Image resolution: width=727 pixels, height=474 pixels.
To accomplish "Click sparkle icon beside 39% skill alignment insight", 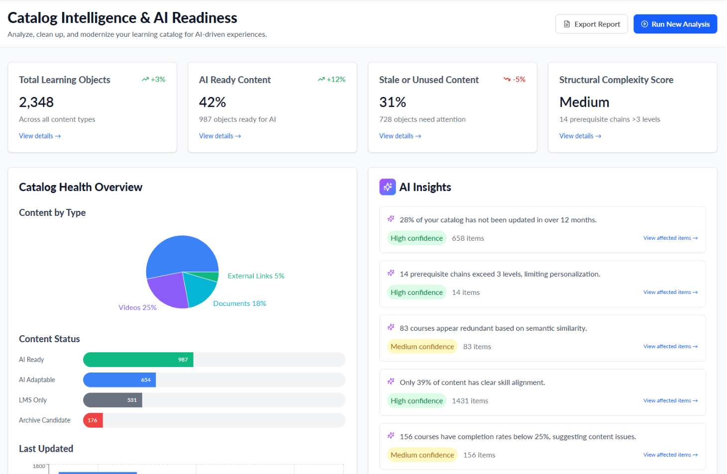I will [391, 381].
